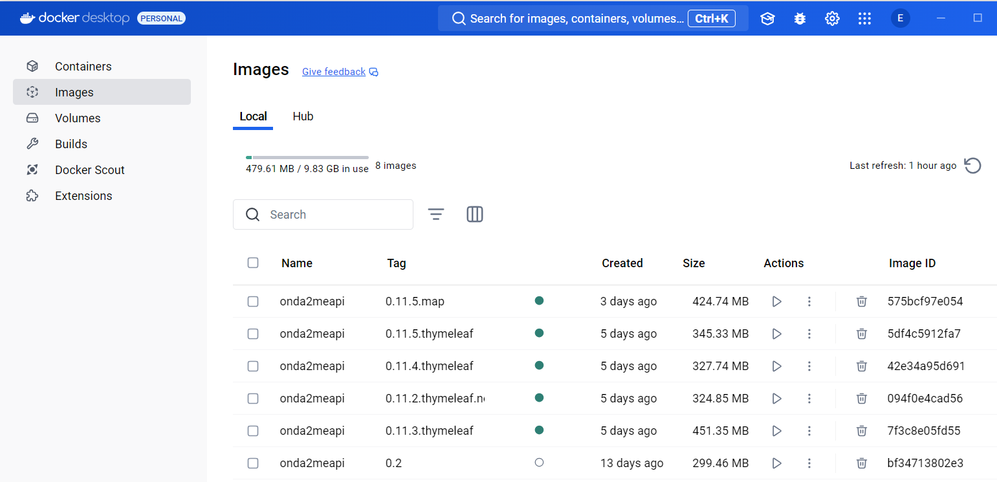Delete the 0.2 tagged image
The width and height of the screenshot is (997, 482).
[x=862, y=463]
